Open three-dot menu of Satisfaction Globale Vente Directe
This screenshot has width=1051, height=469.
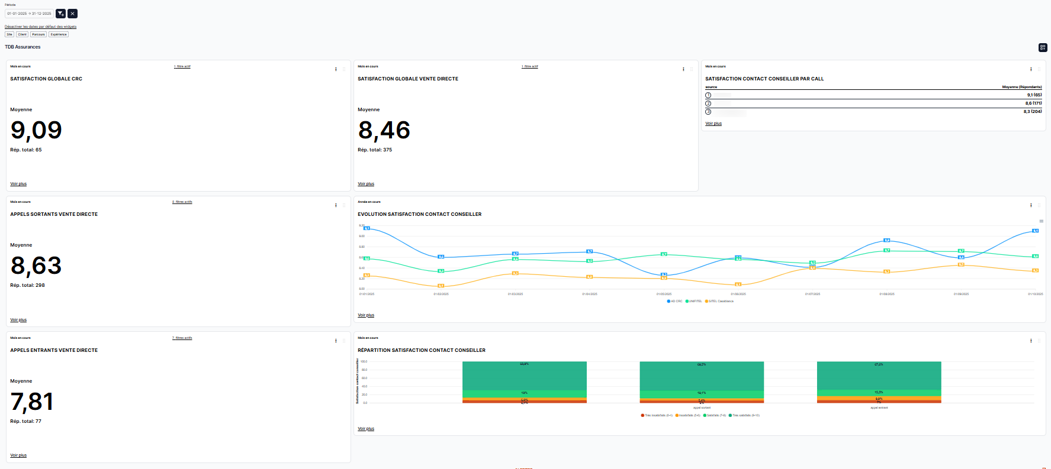tap(683, 69)
